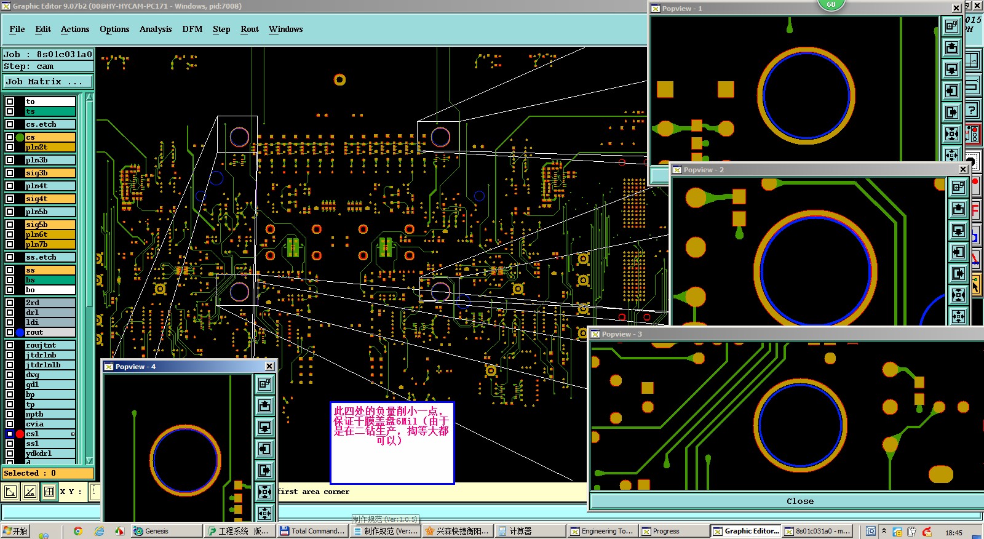Screen dimensions: 984x539
Task: Click the angle snap icon beside measure tool
Action: click(30, 492)
